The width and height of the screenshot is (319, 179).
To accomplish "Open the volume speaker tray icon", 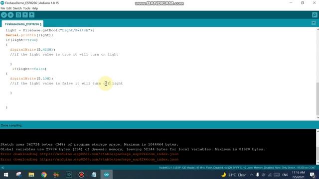I will click(x=264, y=175).
